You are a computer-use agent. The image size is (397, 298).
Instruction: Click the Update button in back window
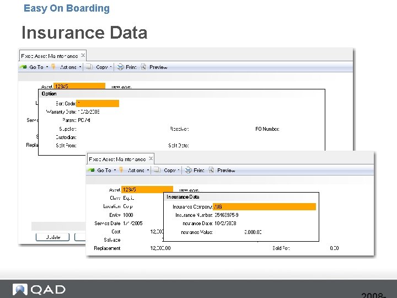53,237
